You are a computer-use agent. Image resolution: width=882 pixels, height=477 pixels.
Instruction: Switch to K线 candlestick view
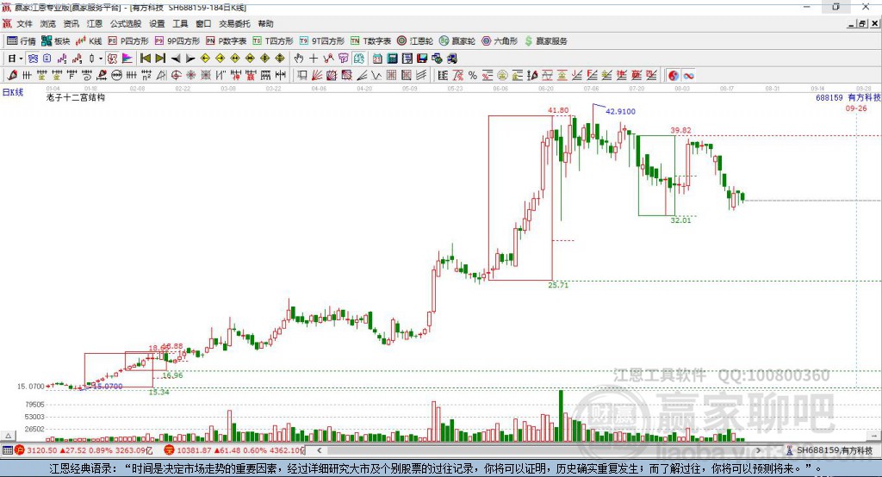pos(89,41)
